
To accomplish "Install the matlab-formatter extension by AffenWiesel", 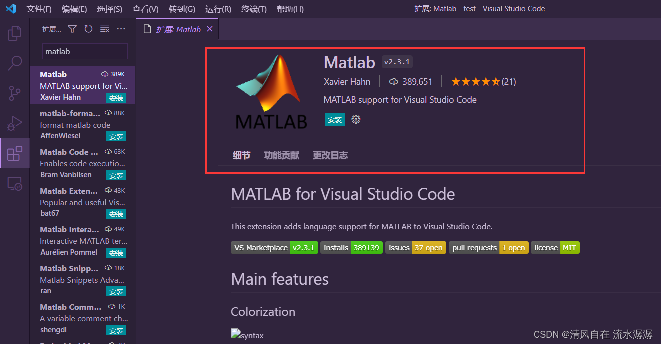I will point(116,137).
